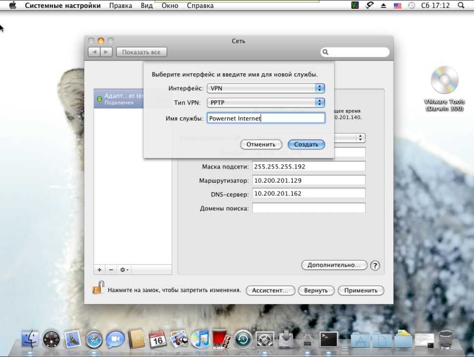
Task: Open VMware Tools disc on desktop
Action: click(444, 88)
